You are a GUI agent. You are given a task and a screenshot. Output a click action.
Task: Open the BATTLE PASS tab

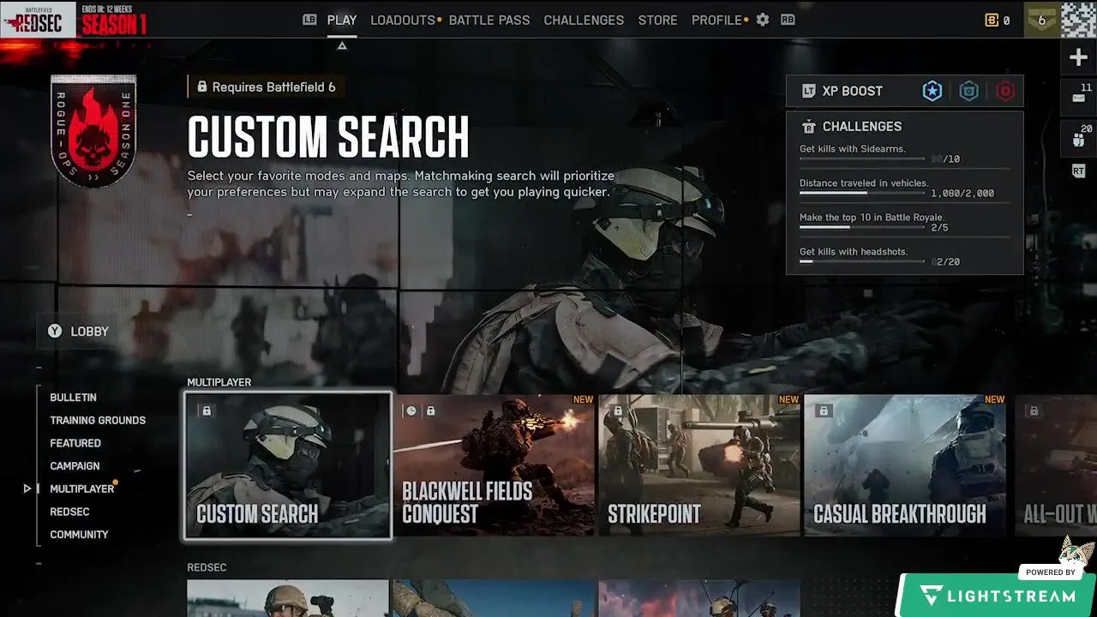[489, 20]
